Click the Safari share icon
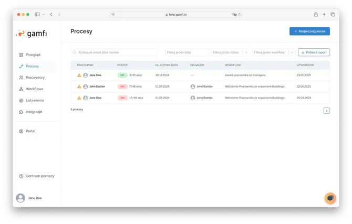 (x=316, y=14)
